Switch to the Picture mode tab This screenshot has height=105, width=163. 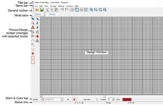coord(38,14)
